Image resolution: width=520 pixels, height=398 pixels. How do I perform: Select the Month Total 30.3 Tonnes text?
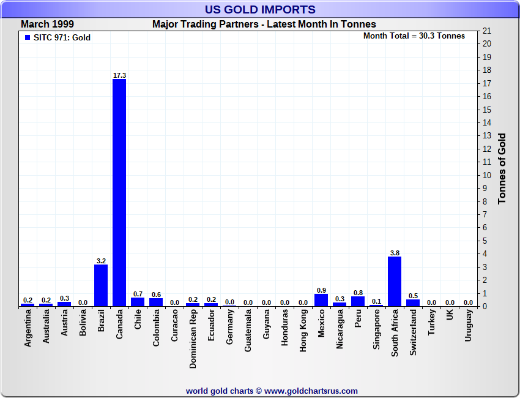(414, 36)
